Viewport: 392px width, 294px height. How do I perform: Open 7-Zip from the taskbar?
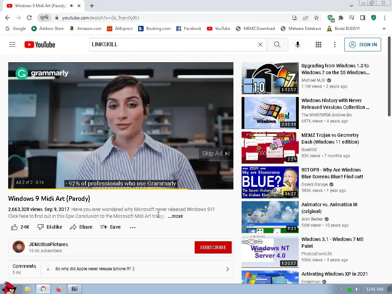point(75,289)
